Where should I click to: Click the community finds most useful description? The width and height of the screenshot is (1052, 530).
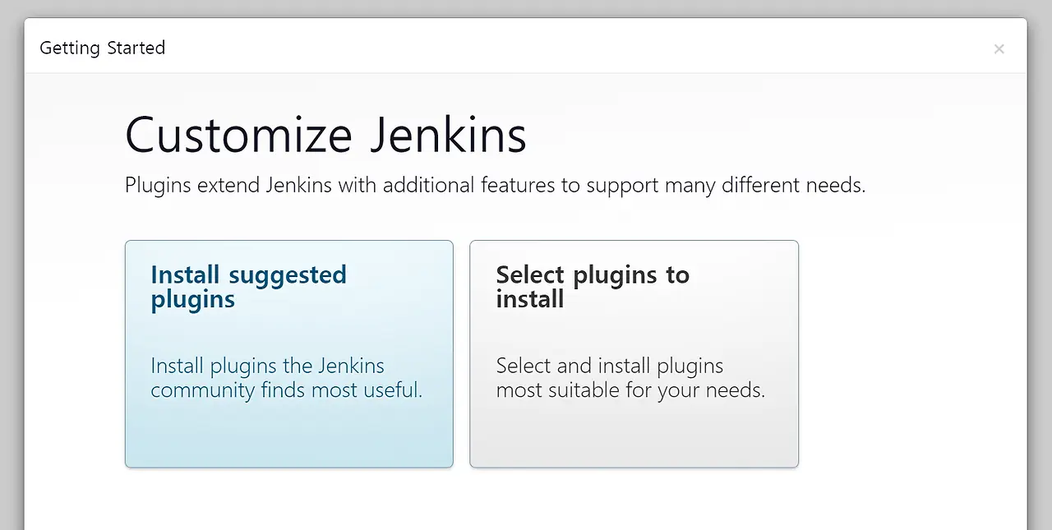tap(286, 378)
